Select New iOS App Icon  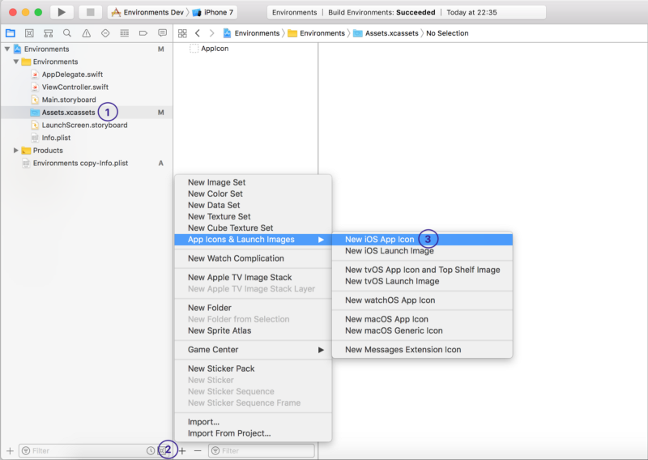point(422,239)
